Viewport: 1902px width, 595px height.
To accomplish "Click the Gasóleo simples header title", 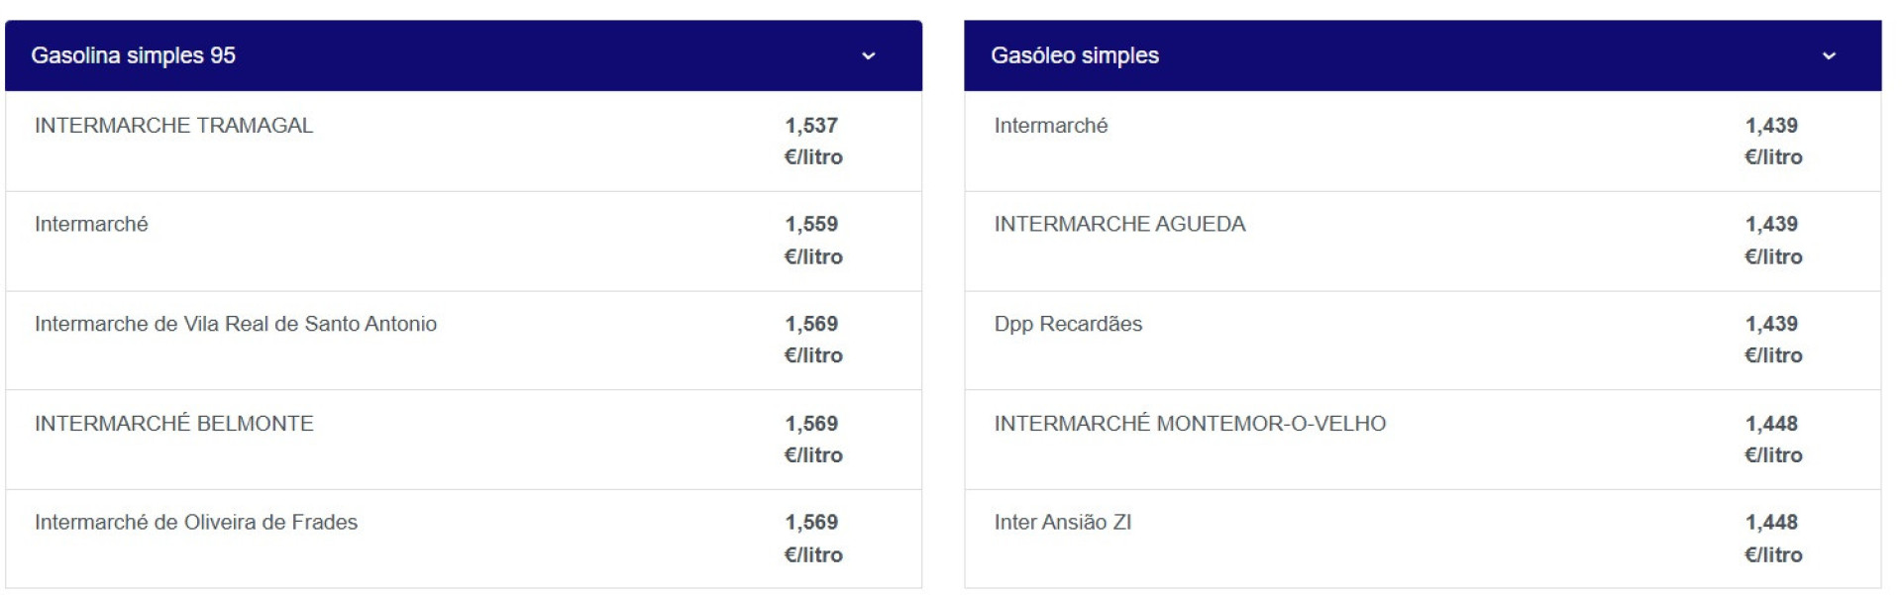I will 1075,56.
